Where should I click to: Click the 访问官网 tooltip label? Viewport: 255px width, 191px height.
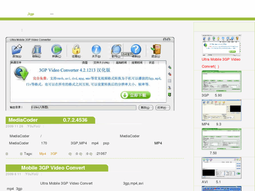coord(127,54)
